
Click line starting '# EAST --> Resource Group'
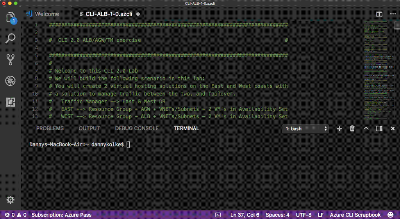click(168, 109)
